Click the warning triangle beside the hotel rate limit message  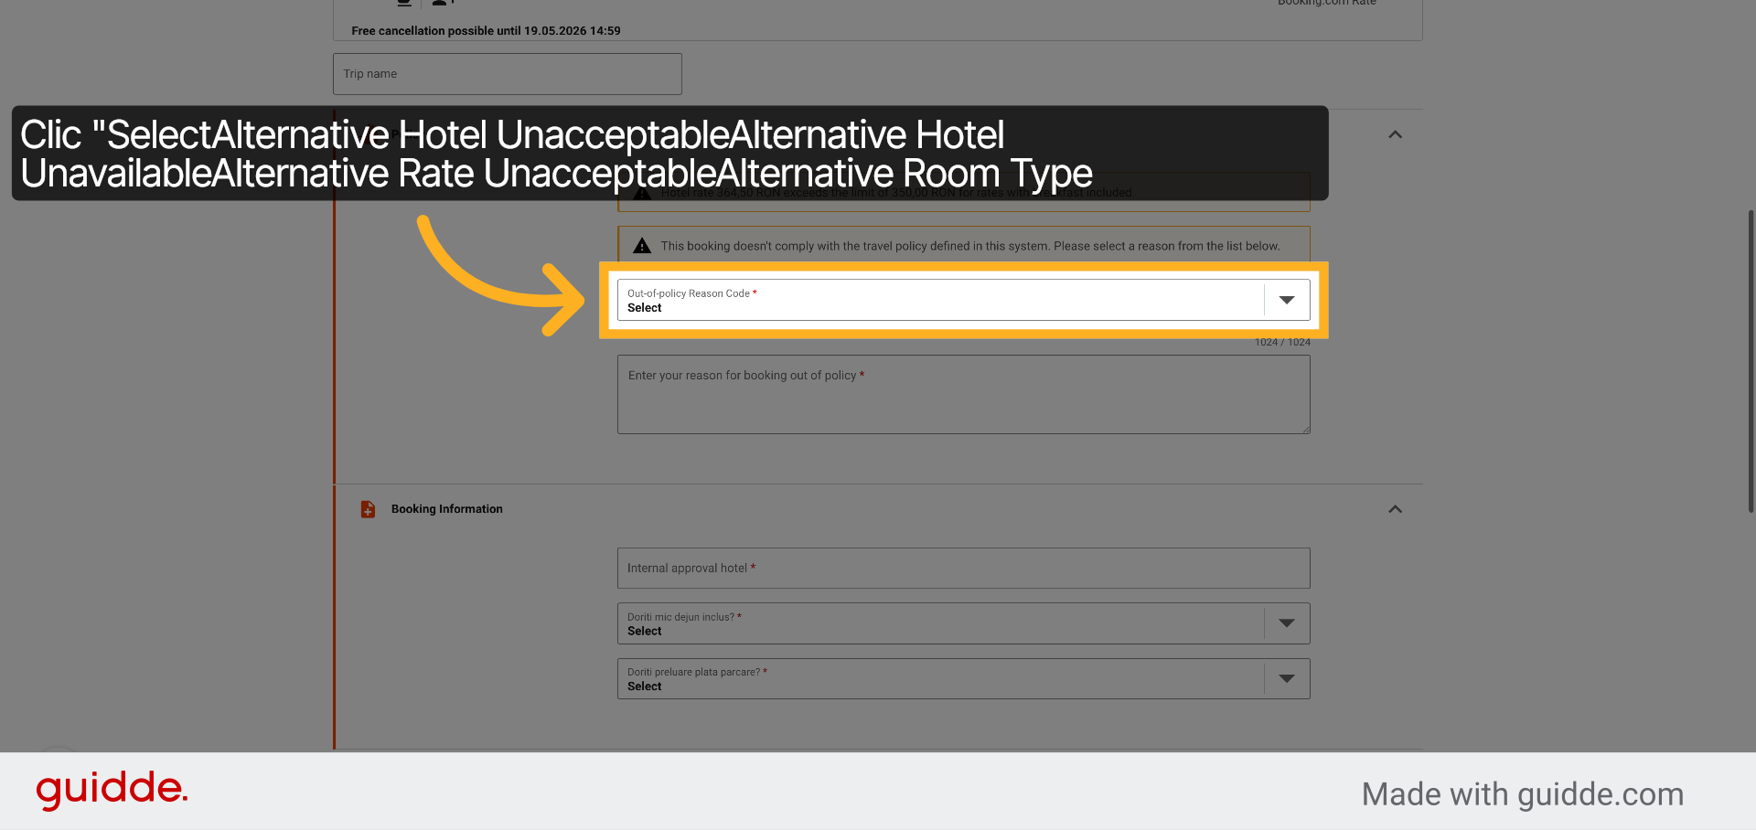(642, 195)
